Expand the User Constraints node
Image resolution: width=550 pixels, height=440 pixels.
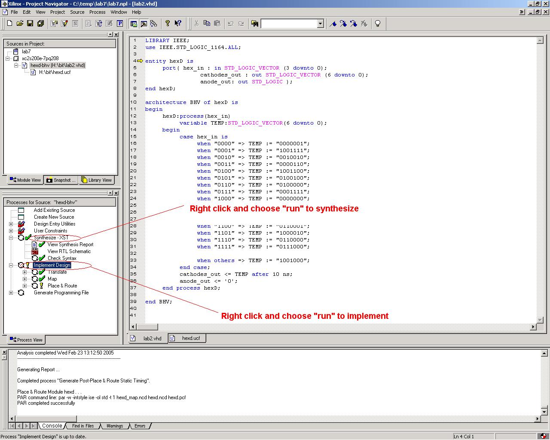11,231
